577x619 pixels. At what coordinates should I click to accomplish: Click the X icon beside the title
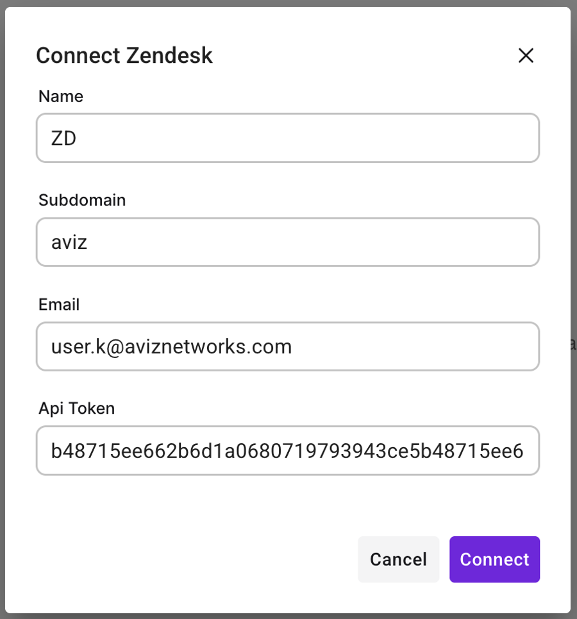pos(526,56)
